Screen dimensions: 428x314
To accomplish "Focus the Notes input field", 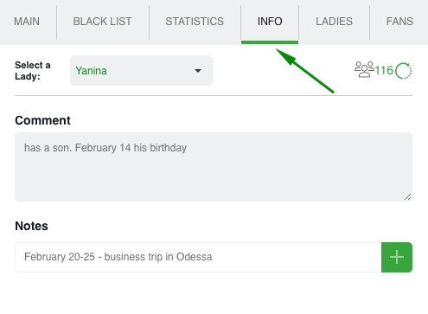I will (198, 257).
